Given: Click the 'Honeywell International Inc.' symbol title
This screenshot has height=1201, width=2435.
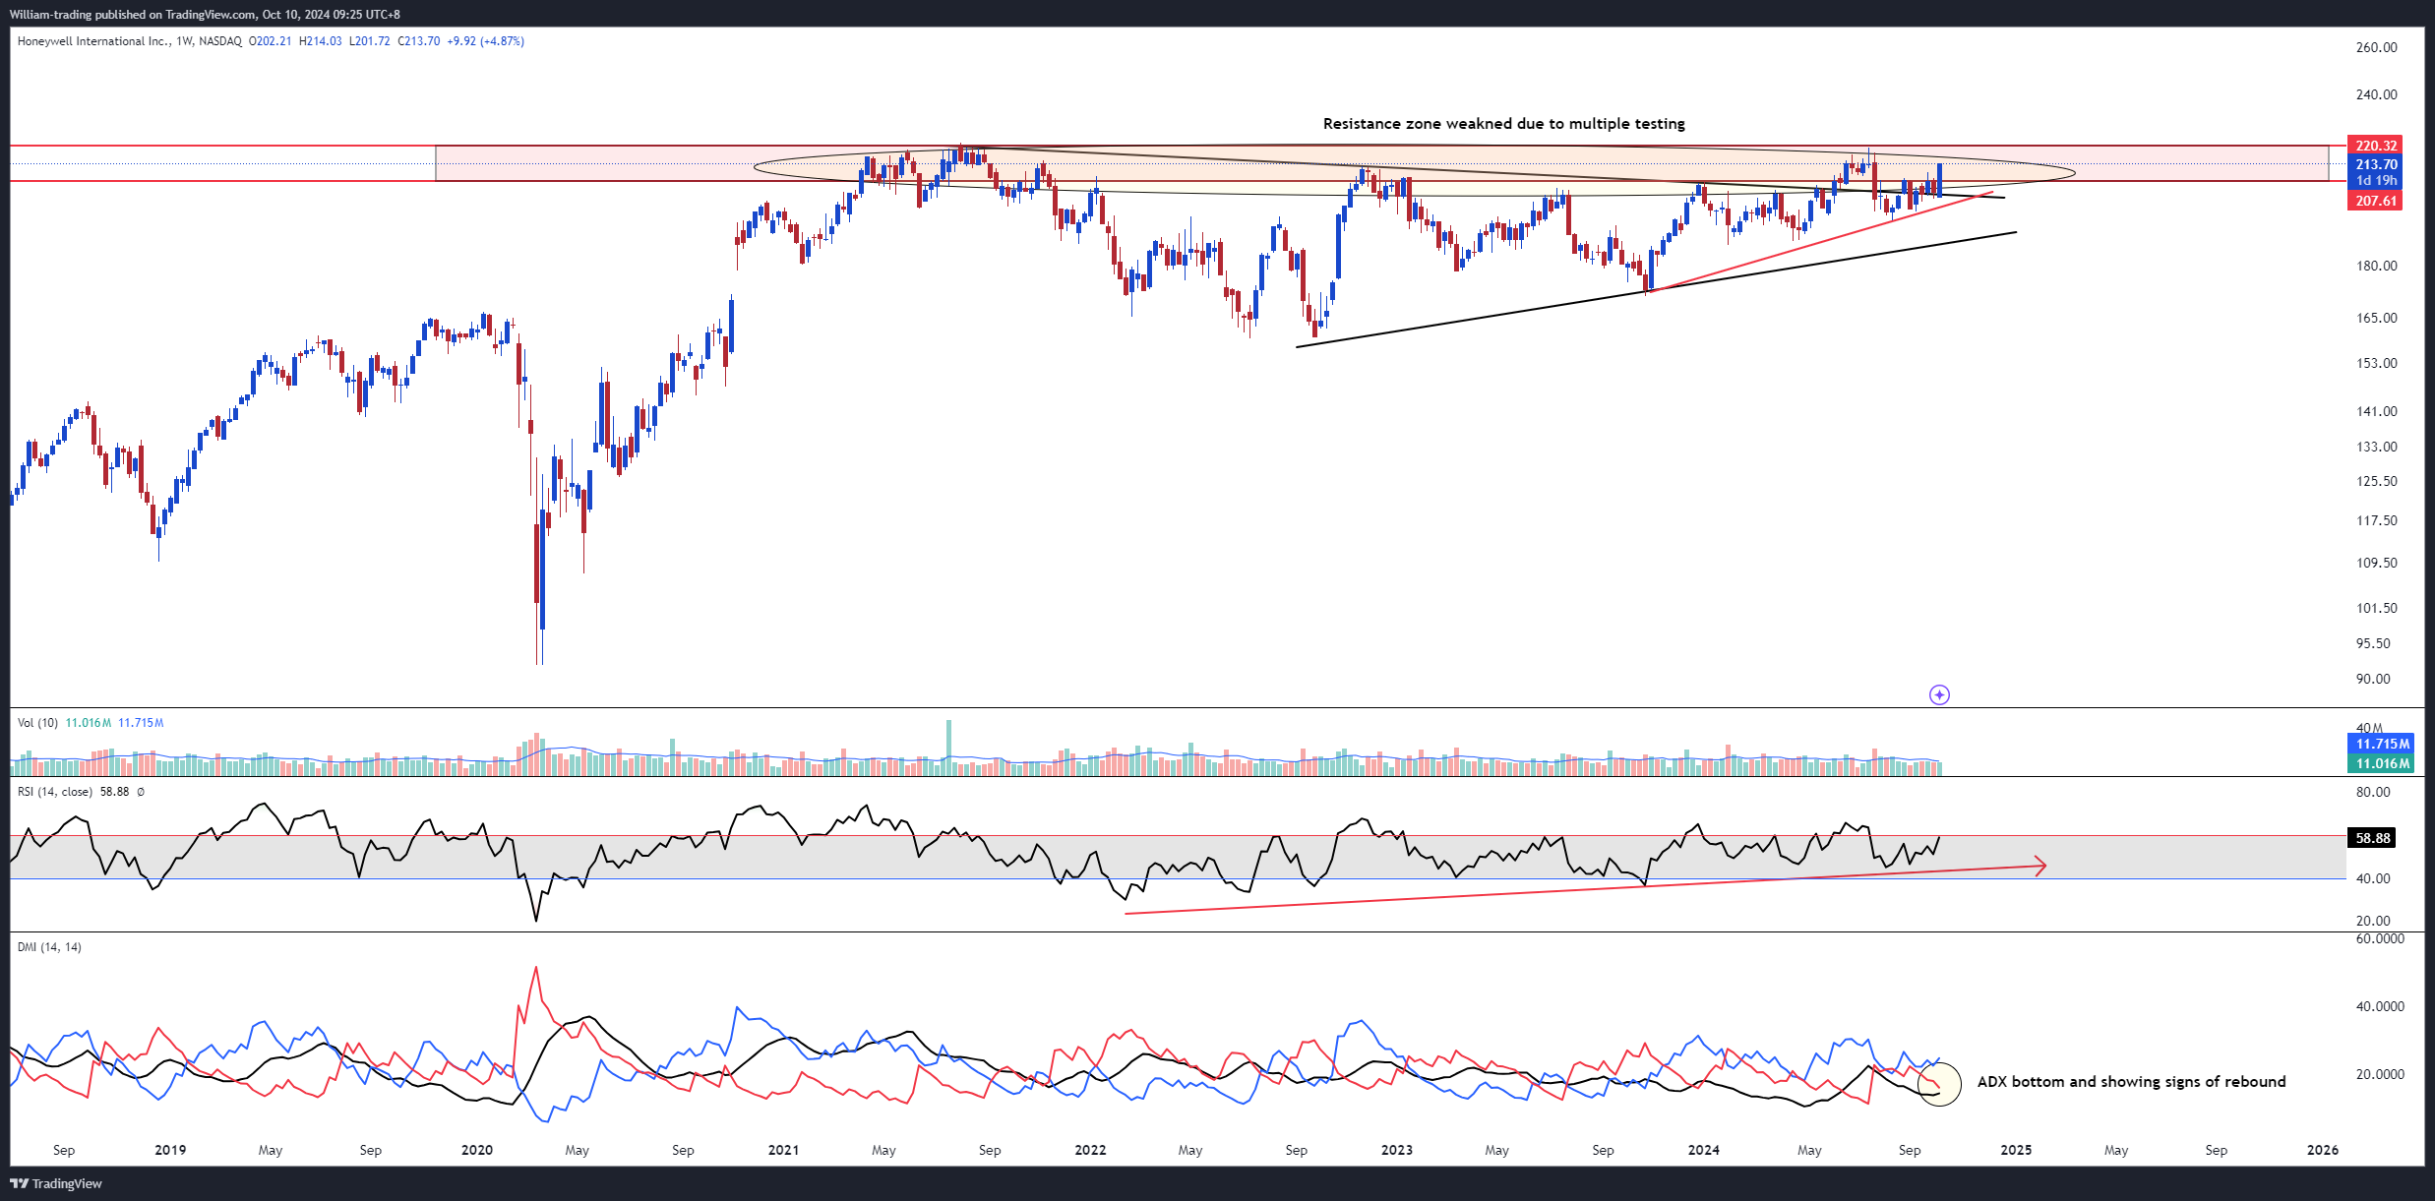Looking at the screenshot, I should (x=92, y=41).
